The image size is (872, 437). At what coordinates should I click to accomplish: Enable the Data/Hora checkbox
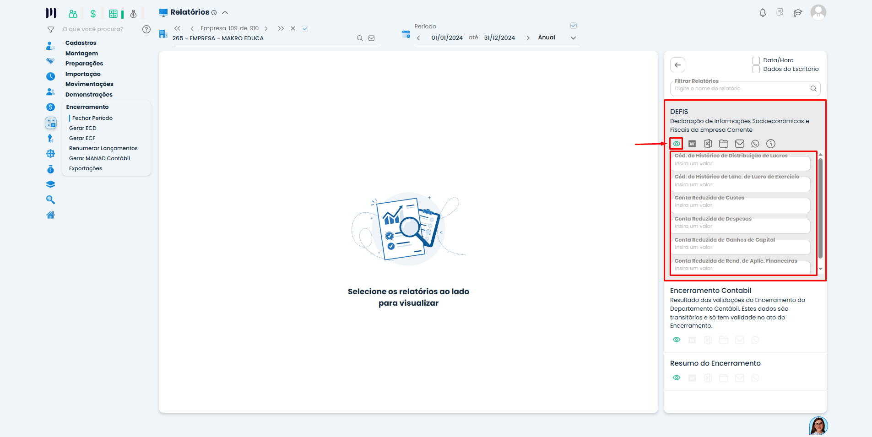[756, 60]
